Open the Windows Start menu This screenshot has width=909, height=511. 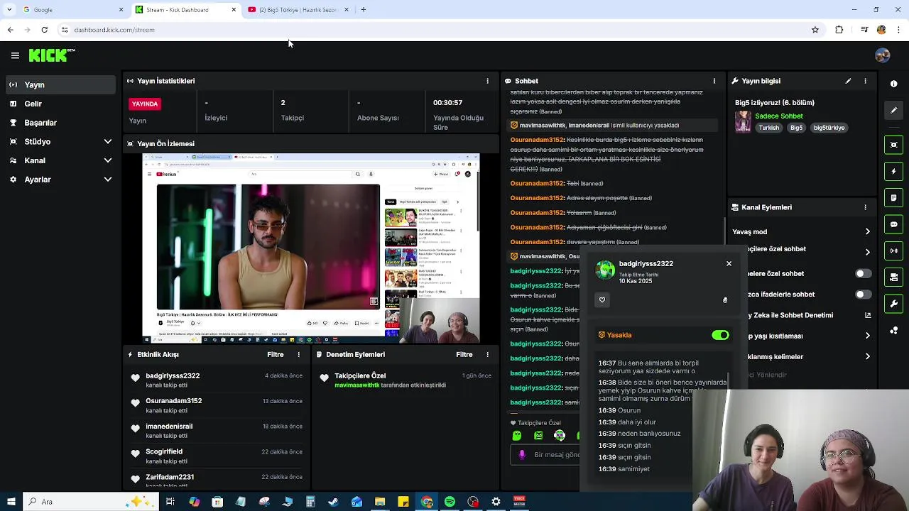point(10,502)
